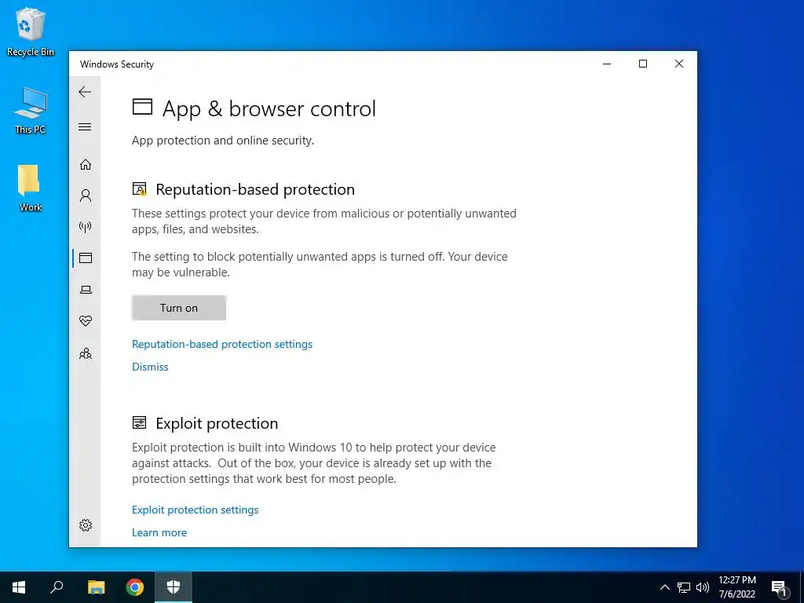Go back using the back arrow
The image size is (804, 603).
[85, 92]
